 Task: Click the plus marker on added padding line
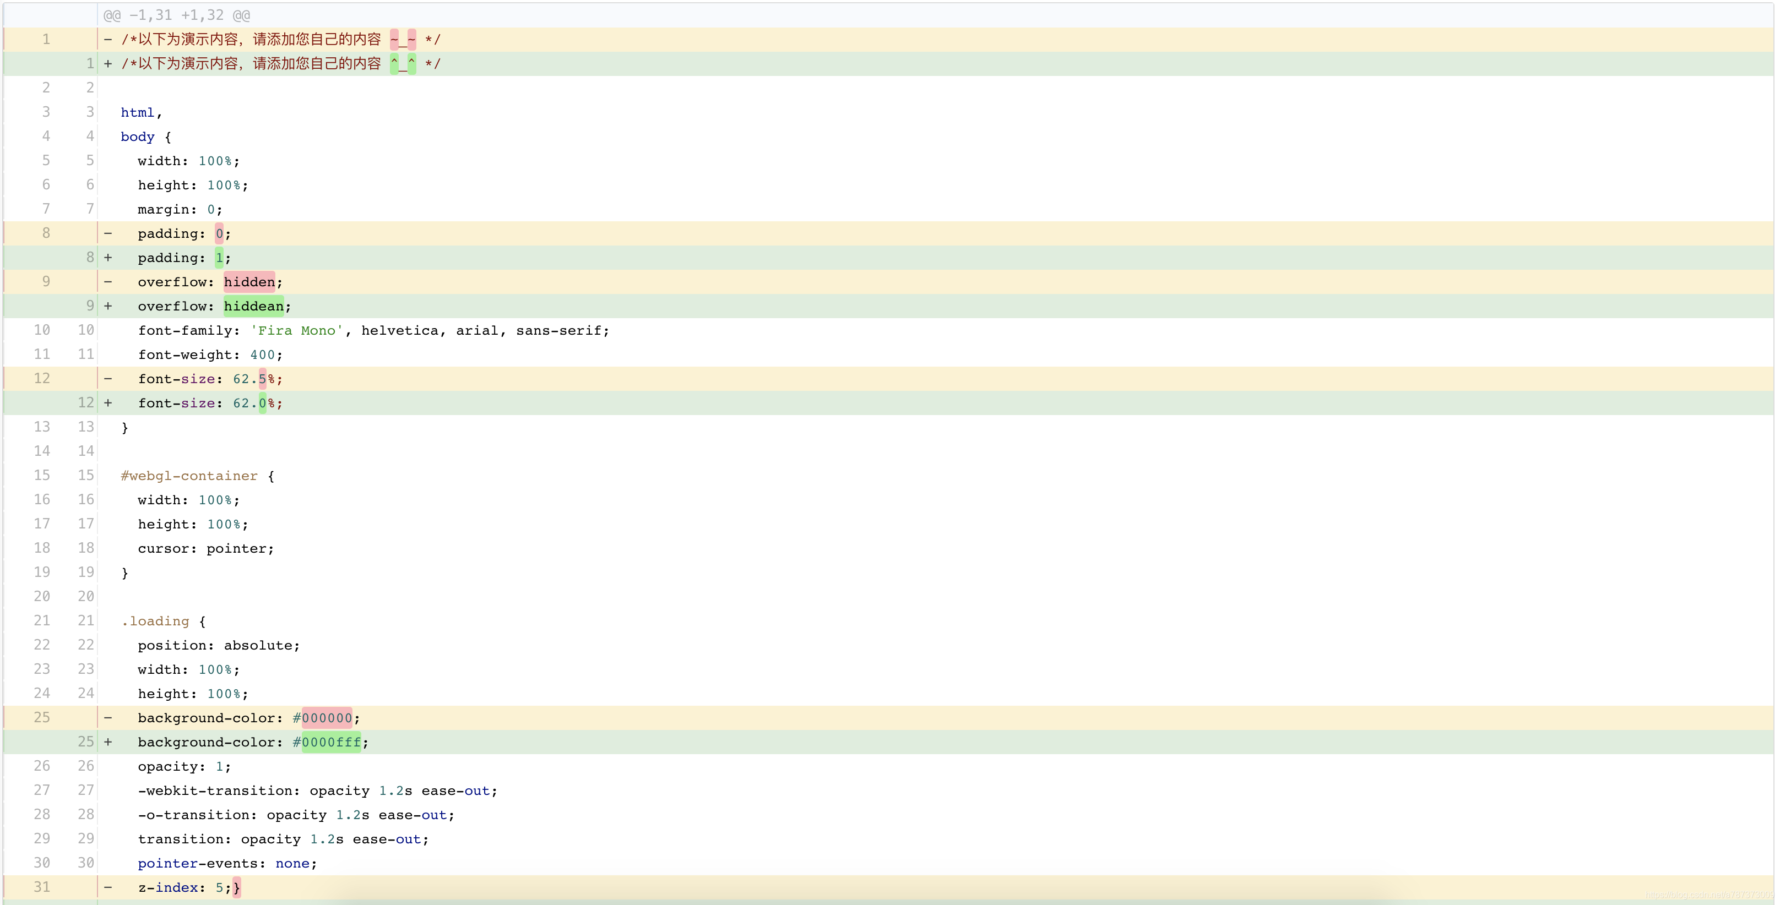pos(108,258)
